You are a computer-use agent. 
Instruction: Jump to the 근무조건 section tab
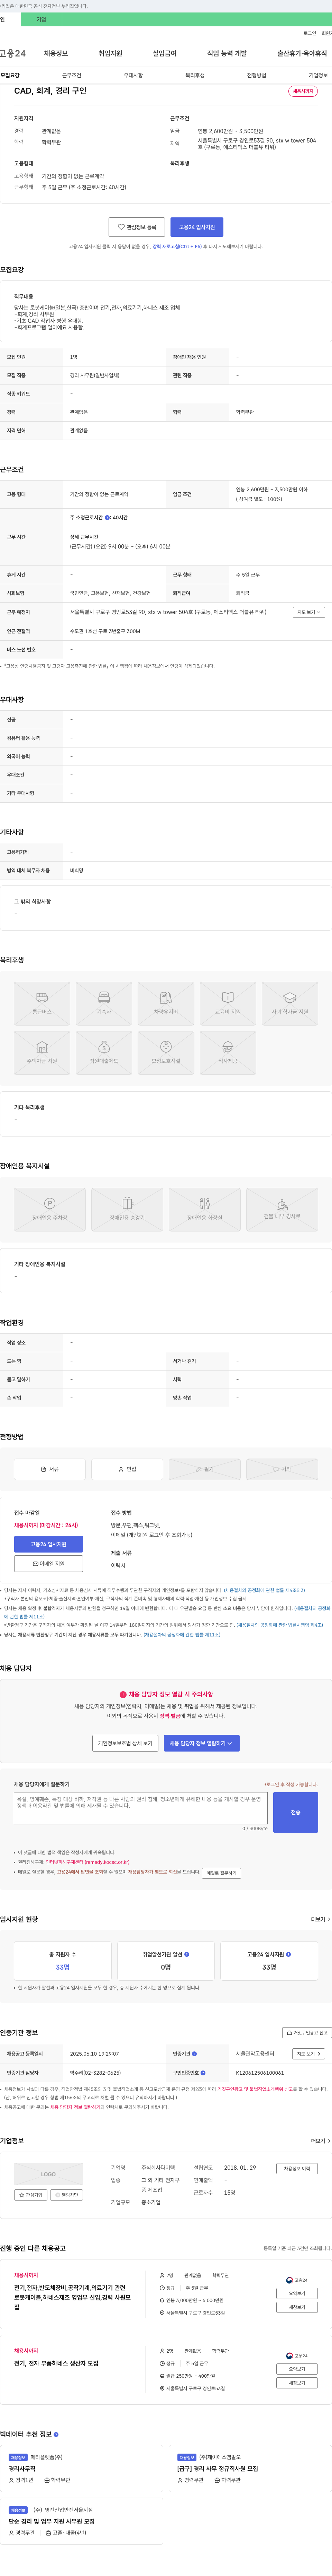click(x=72, y=75)
